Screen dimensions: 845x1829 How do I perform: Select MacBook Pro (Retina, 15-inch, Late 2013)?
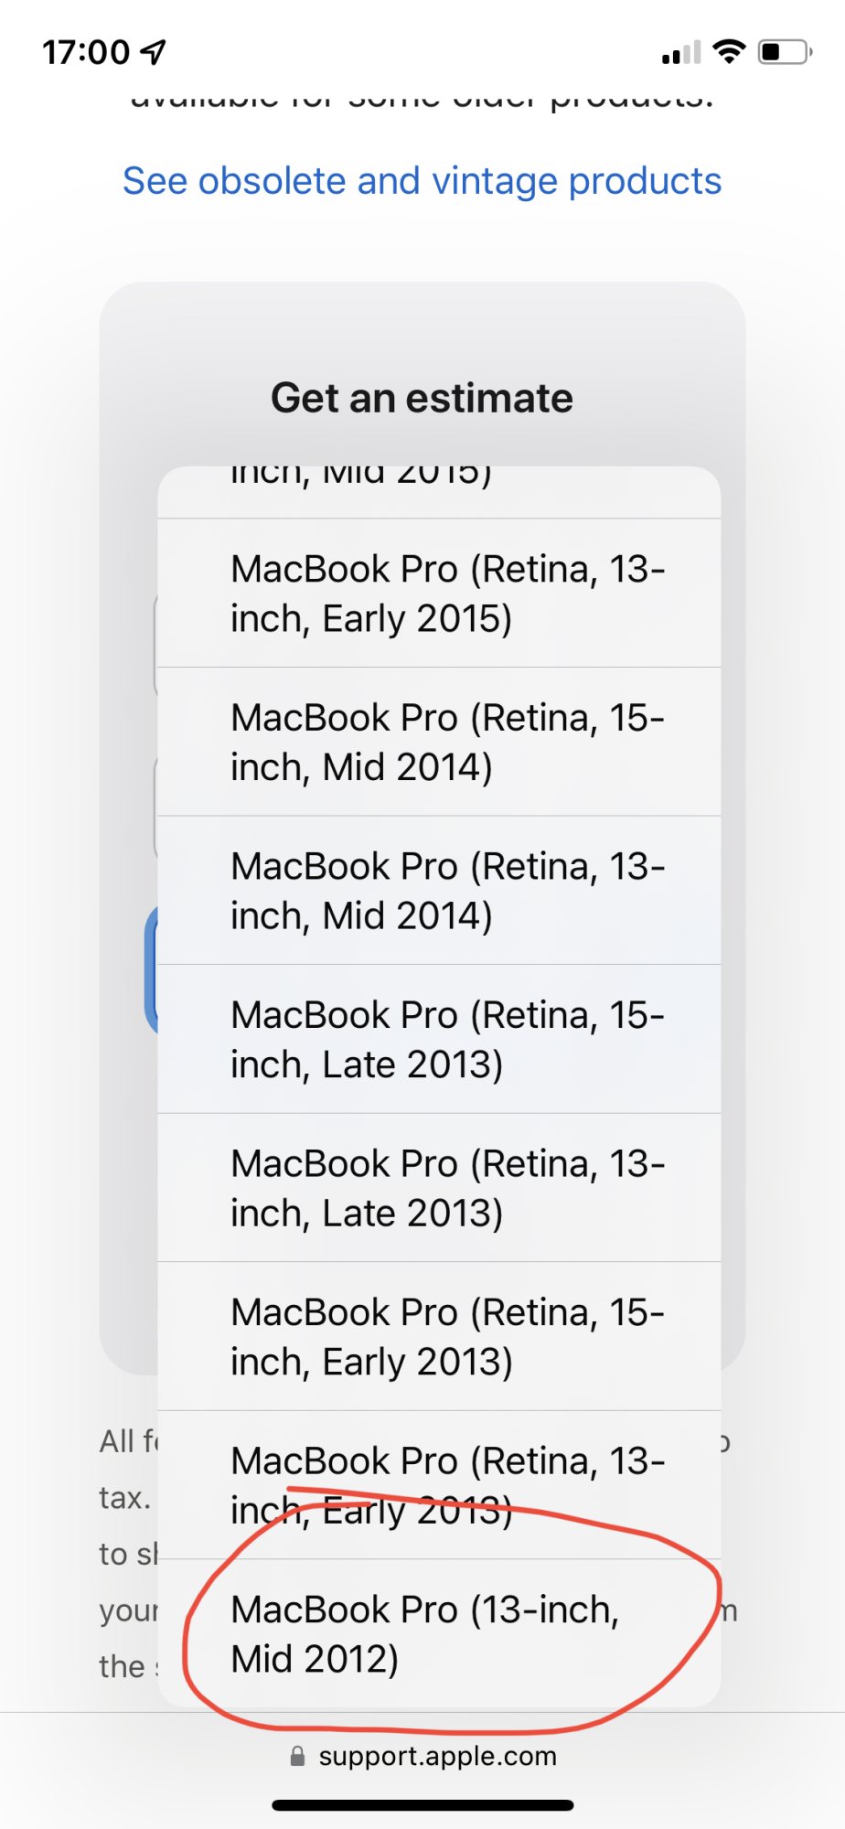pyautogui.click(x=439, y=1039)
